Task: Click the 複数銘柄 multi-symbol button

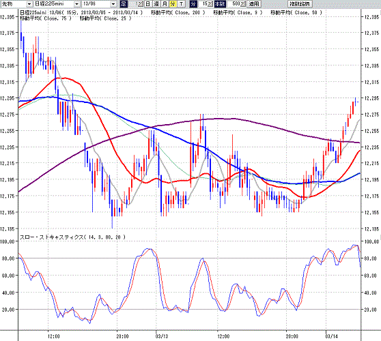Action: [x=300, y=4]
